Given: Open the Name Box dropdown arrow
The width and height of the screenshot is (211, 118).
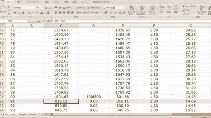Looking at the screenshot, I should click(26, 21).
